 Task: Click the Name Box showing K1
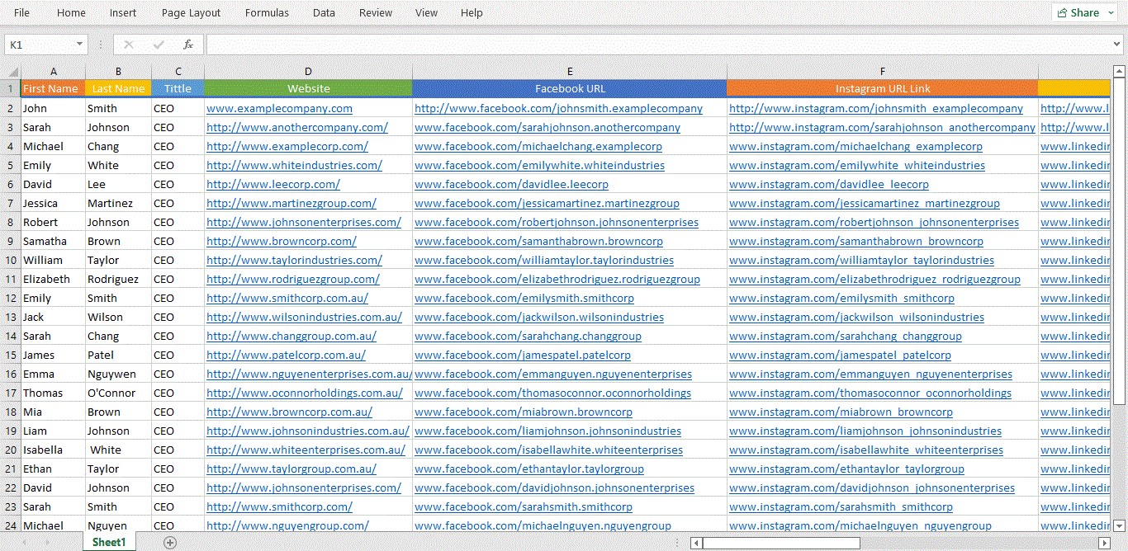(39, 45)
